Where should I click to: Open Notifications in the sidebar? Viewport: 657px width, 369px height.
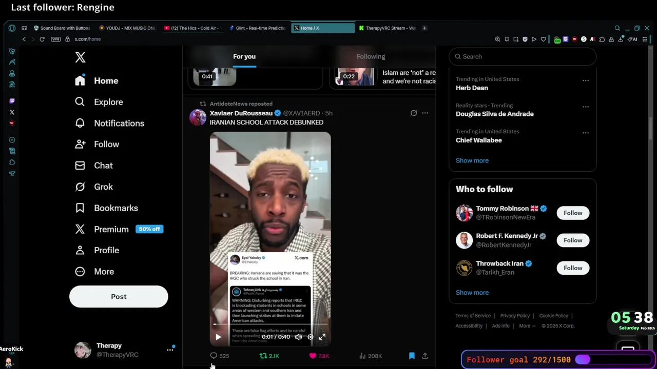click(x=109, y=123)
